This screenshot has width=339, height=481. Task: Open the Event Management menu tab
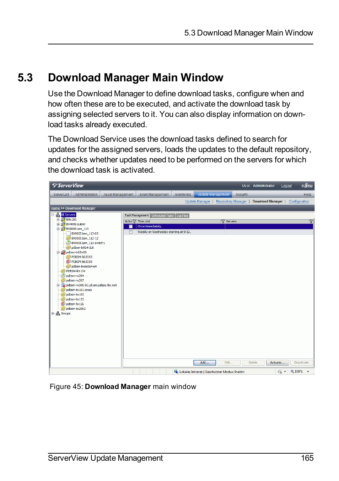(x=154, y=194)
